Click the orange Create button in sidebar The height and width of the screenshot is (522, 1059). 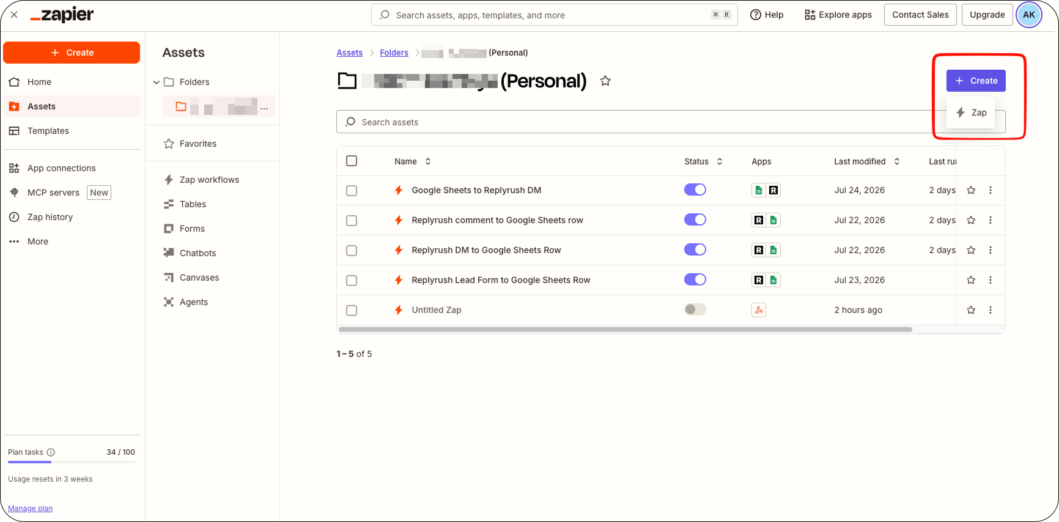click(72, 53)
